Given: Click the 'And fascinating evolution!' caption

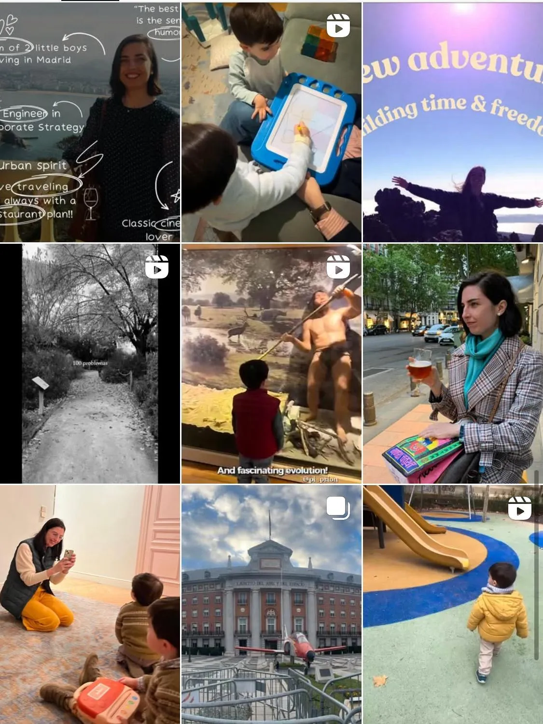Looking at the screenshot, I should click(x=272, y=470).
